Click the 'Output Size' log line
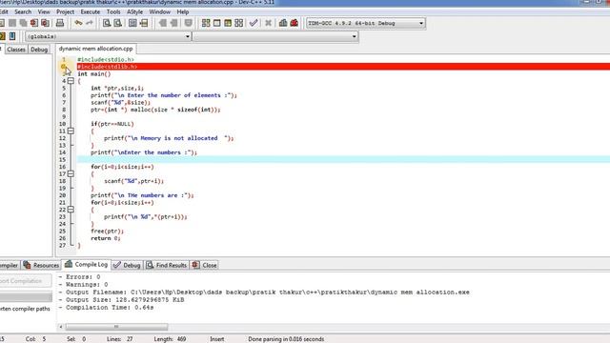 [121, 300]
